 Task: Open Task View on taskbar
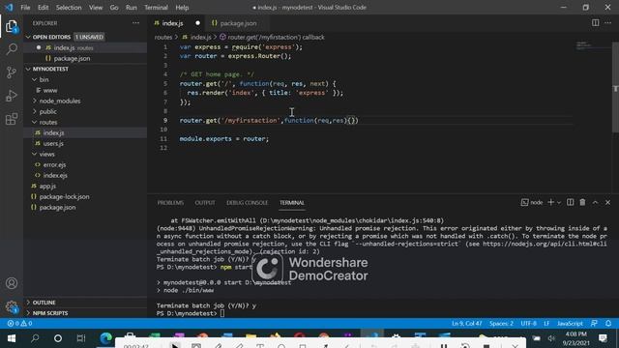coord(81,338)
